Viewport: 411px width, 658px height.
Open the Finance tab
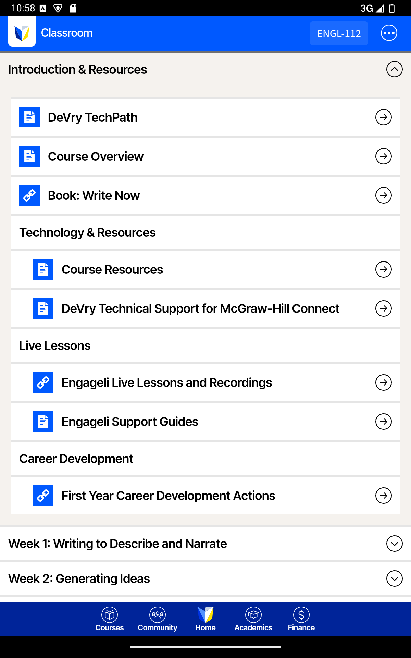tap(301, 619)
